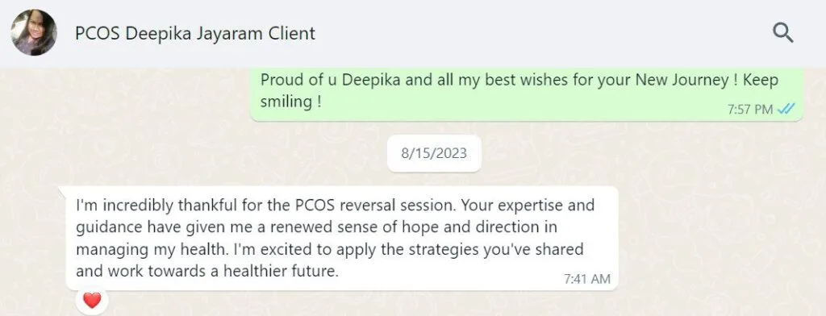This screenshot has height=316, width=826.
Task: Open the search icon in chat header
Action: tap(782, 33)
